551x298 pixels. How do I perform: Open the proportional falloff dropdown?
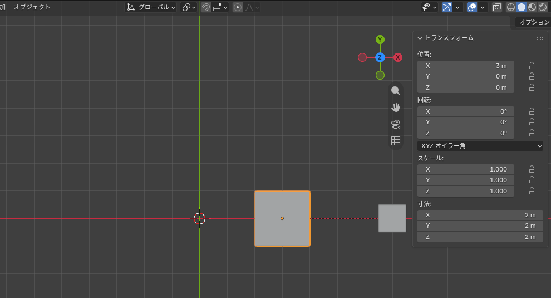(252, 7)
